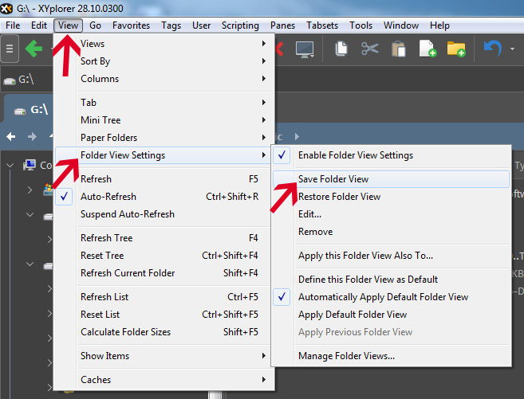Click the monitor computer icon in toolbar
The width and height of the screenshot is (524, 399).
click(304, 49)
